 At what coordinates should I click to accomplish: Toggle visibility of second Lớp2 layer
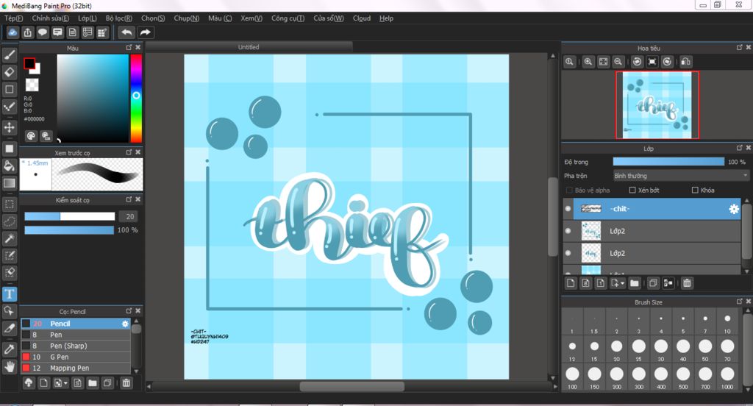pyautogui.click(x=568, y=253)
